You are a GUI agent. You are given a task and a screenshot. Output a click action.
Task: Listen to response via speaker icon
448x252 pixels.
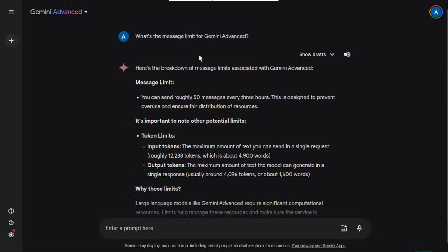(x=347, y=54)
